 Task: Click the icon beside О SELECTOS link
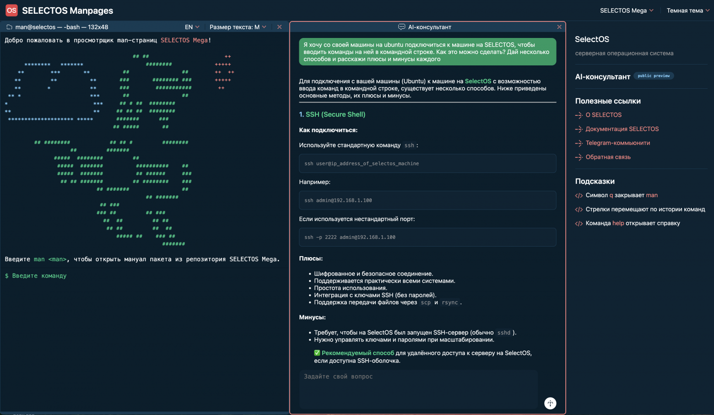579,115
